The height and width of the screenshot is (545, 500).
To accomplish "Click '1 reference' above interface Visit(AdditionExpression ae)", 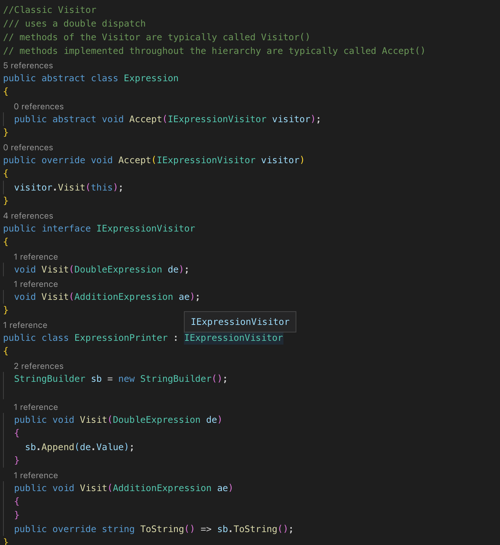I will pyautogui.click(x=36, y=284).
